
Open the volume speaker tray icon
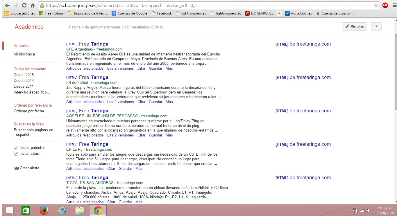pos(369,211)
